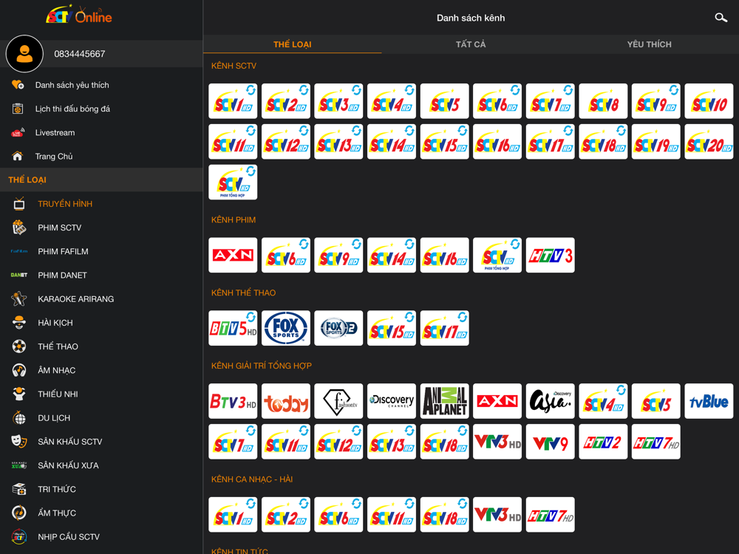Tap the user profile avatar icon
The image size is (739, 554).
coord(24,53)
